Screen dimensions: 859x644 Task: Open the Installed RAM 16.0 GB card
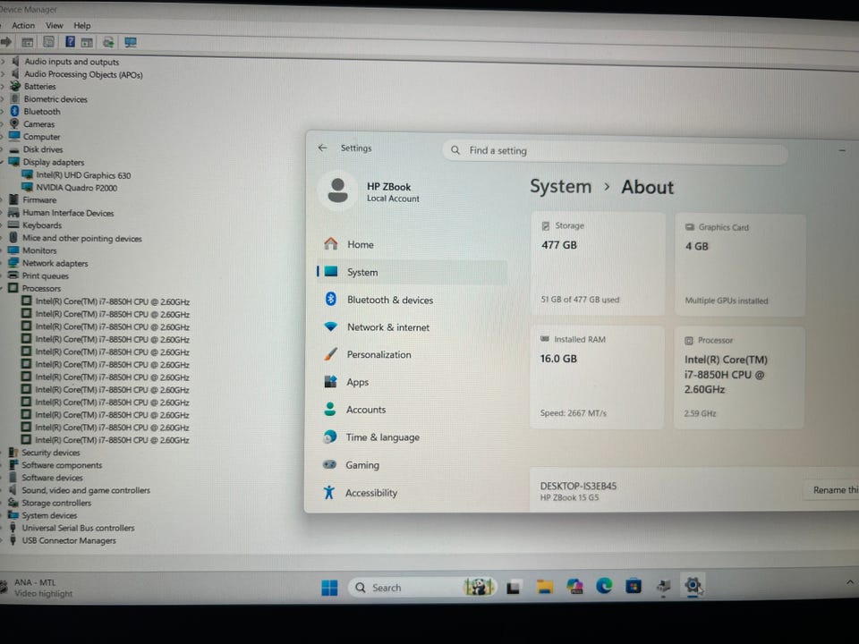tap(597, 377)
